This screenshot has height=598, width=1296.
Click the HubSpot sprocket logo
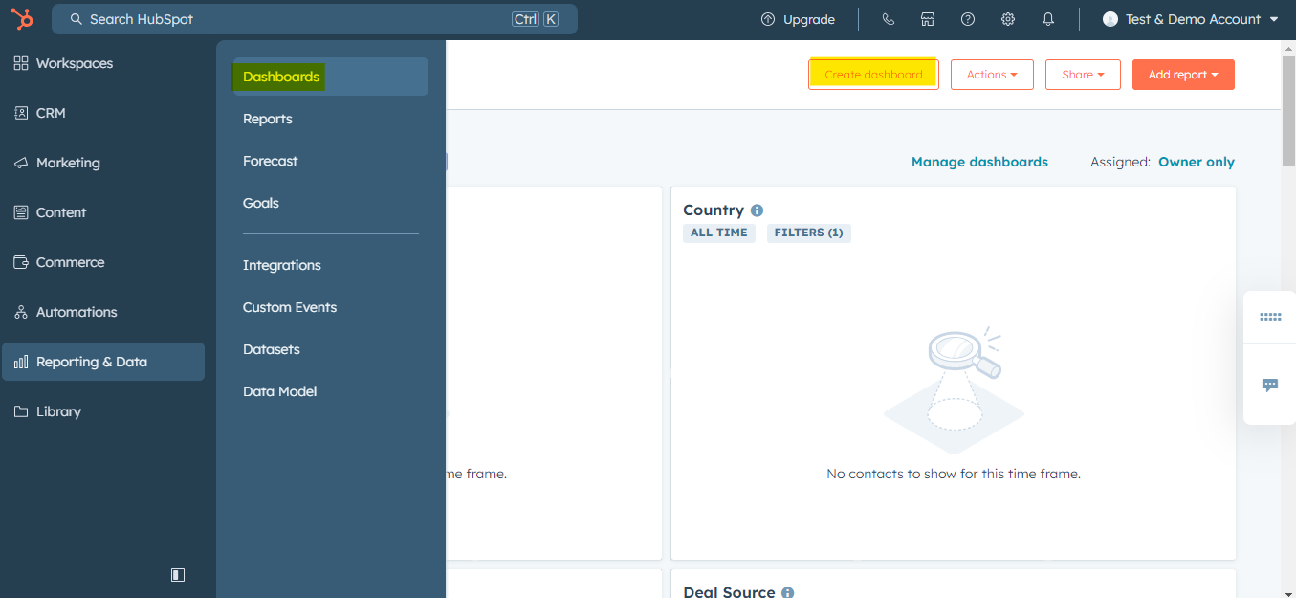pyautogui.click(x=20, y=18)
